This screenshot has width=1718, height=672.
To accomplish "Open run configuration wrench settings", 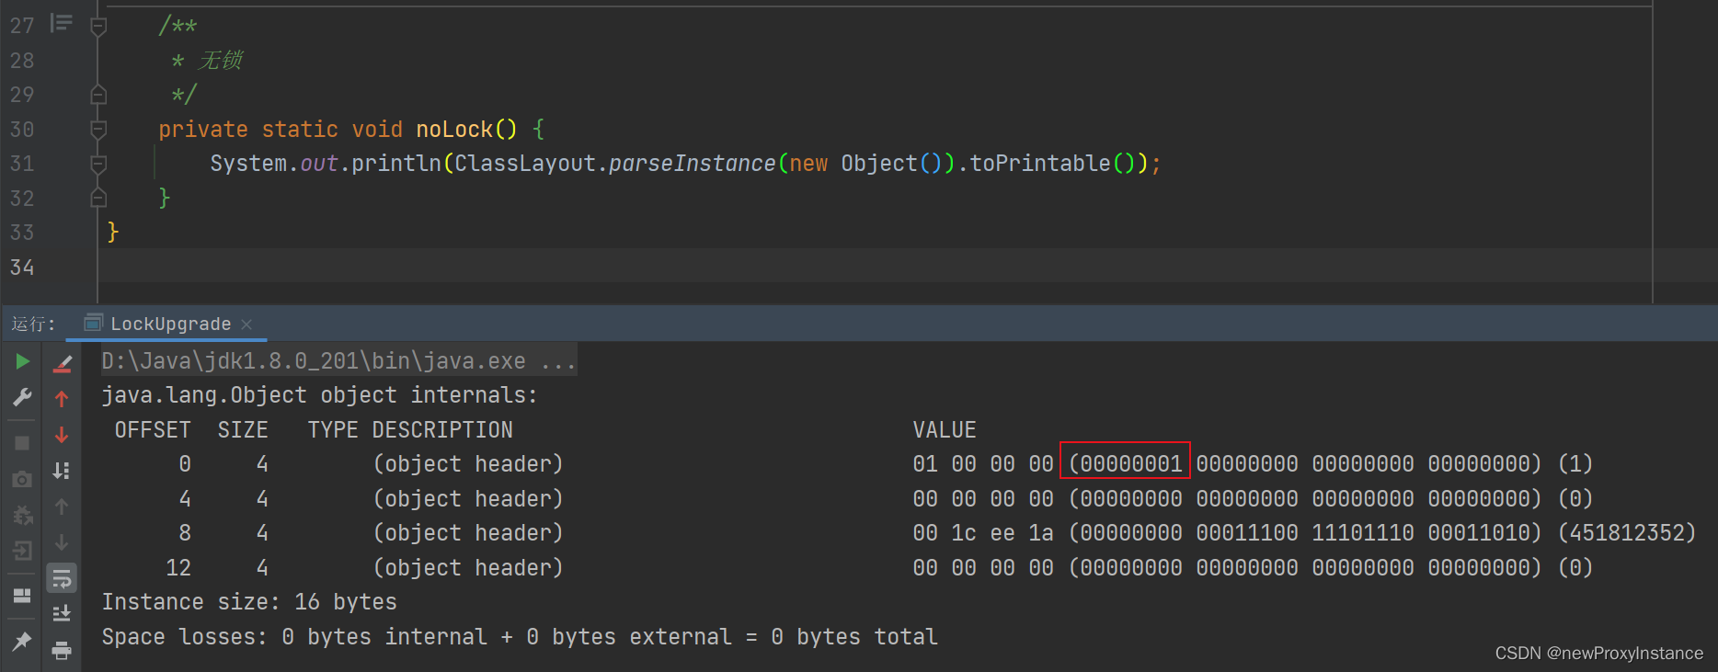I will tap(22, 397).
